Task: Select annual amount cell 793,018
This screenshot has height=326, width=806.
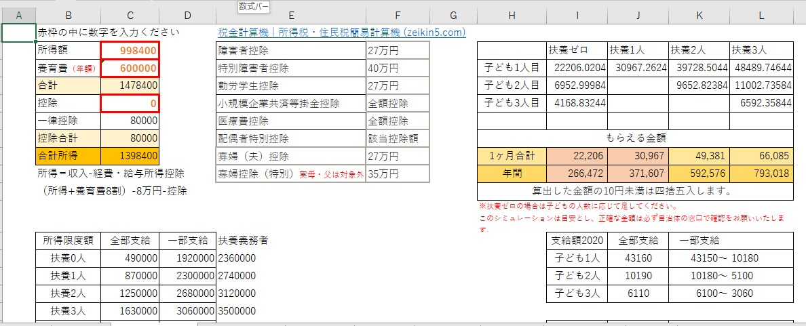Action: 762,174
